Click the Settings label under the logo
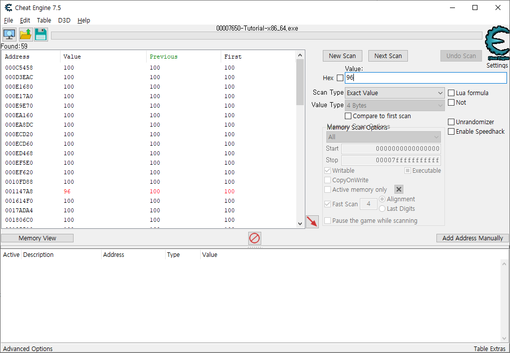510x353 pixels. point(497,66)
